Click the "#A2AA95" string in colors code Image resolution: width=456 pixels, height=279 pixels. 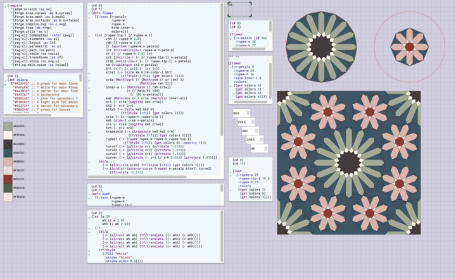pyautogui.click(x=21, y=84)
